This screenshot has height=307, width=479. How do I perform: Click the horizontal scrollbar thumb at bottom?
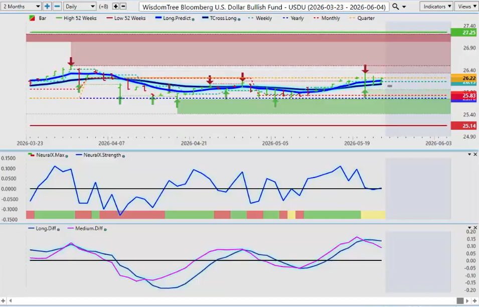(460, 301)
